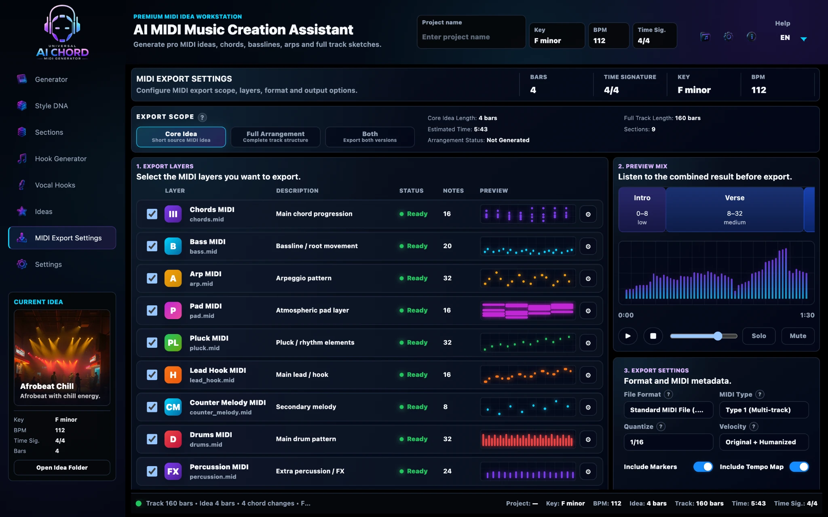
Task: Uncheck the Bass MIDI layer checkbox
Action: (x=152, y=246)
